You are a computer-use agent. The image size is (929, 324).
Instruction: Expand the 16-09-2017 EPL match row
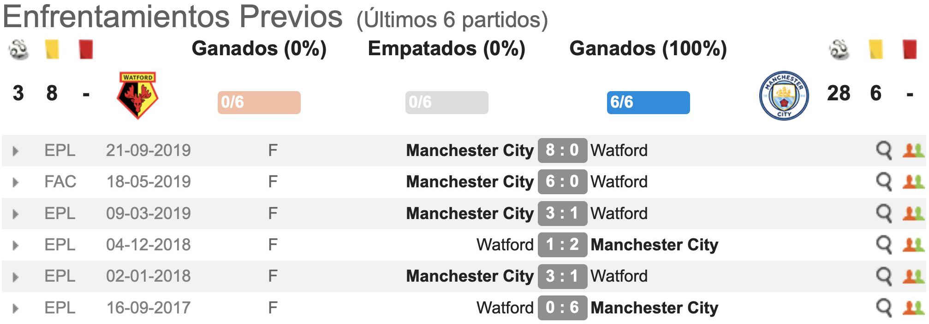coord(15,308)
